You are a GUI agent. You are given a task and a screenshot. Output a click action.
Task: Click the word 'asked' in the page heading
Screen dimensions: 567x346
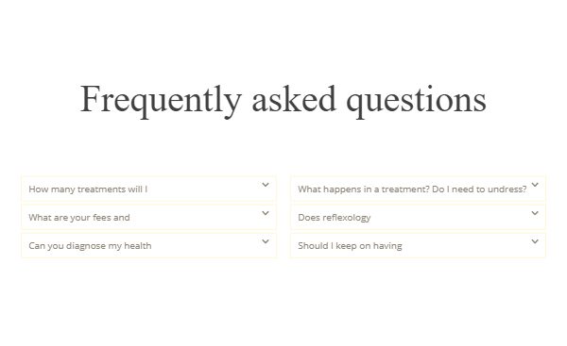point(294,98)
